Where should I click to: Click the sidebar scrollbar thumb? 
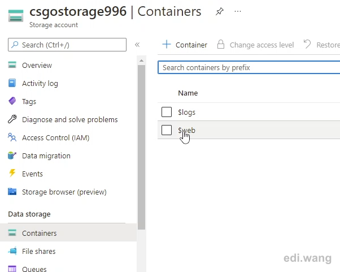click(141, 147)
